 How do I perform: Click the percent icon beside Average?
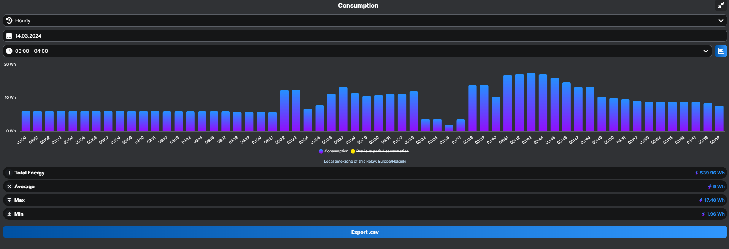coord(9,187)
